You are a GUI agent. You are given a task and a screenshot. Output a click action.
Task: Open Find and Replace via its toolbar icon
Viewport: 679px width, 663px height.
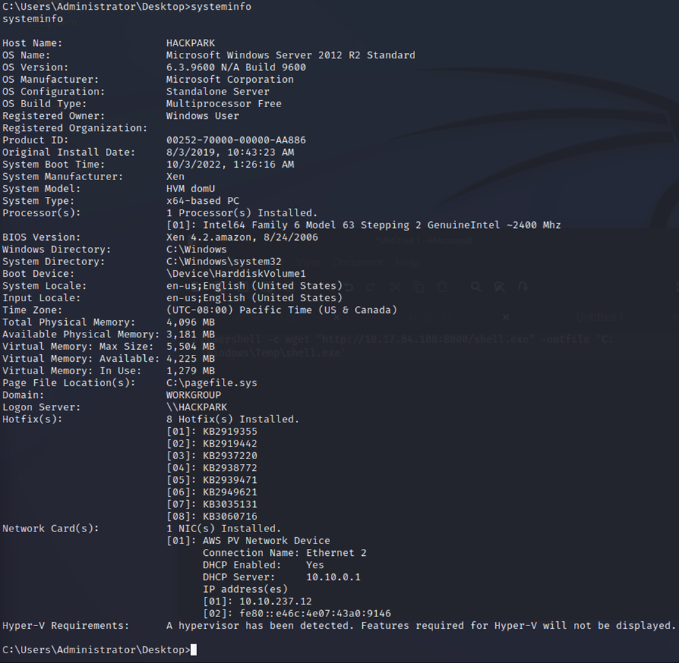tap(499, 287)
